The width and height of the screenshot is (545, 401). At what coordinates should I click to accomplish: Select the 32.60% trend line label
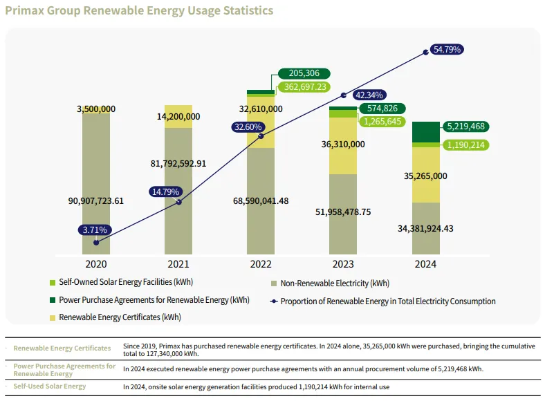pyautogui.click(x=248, y=127)
